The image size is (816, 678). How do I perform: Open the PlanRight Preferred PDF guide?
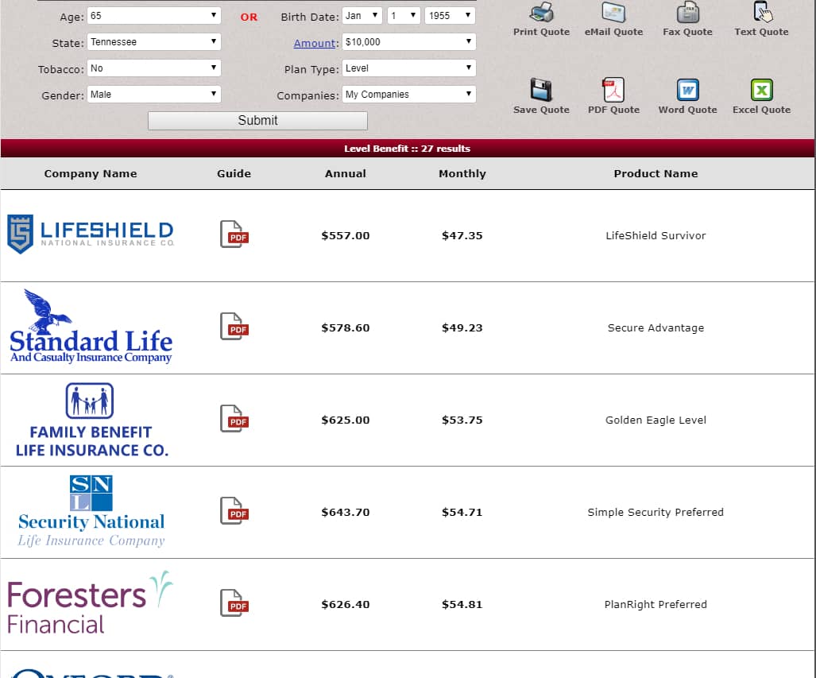pos(234,603)
